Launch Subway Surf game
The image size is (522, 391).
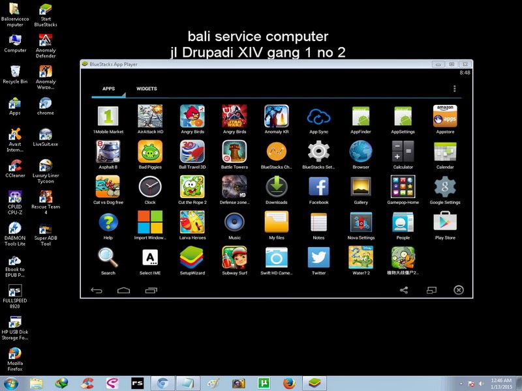234,257
